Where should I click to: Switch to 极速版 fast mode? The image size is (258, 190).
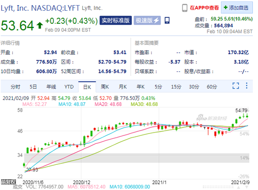(147, 21)
